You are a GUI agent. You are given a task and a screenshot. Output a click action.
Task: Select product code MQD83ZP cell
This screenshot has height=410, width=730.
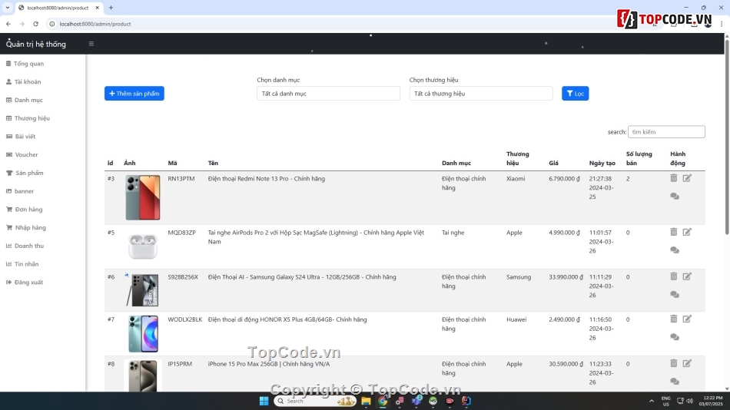tap(181, 233)
